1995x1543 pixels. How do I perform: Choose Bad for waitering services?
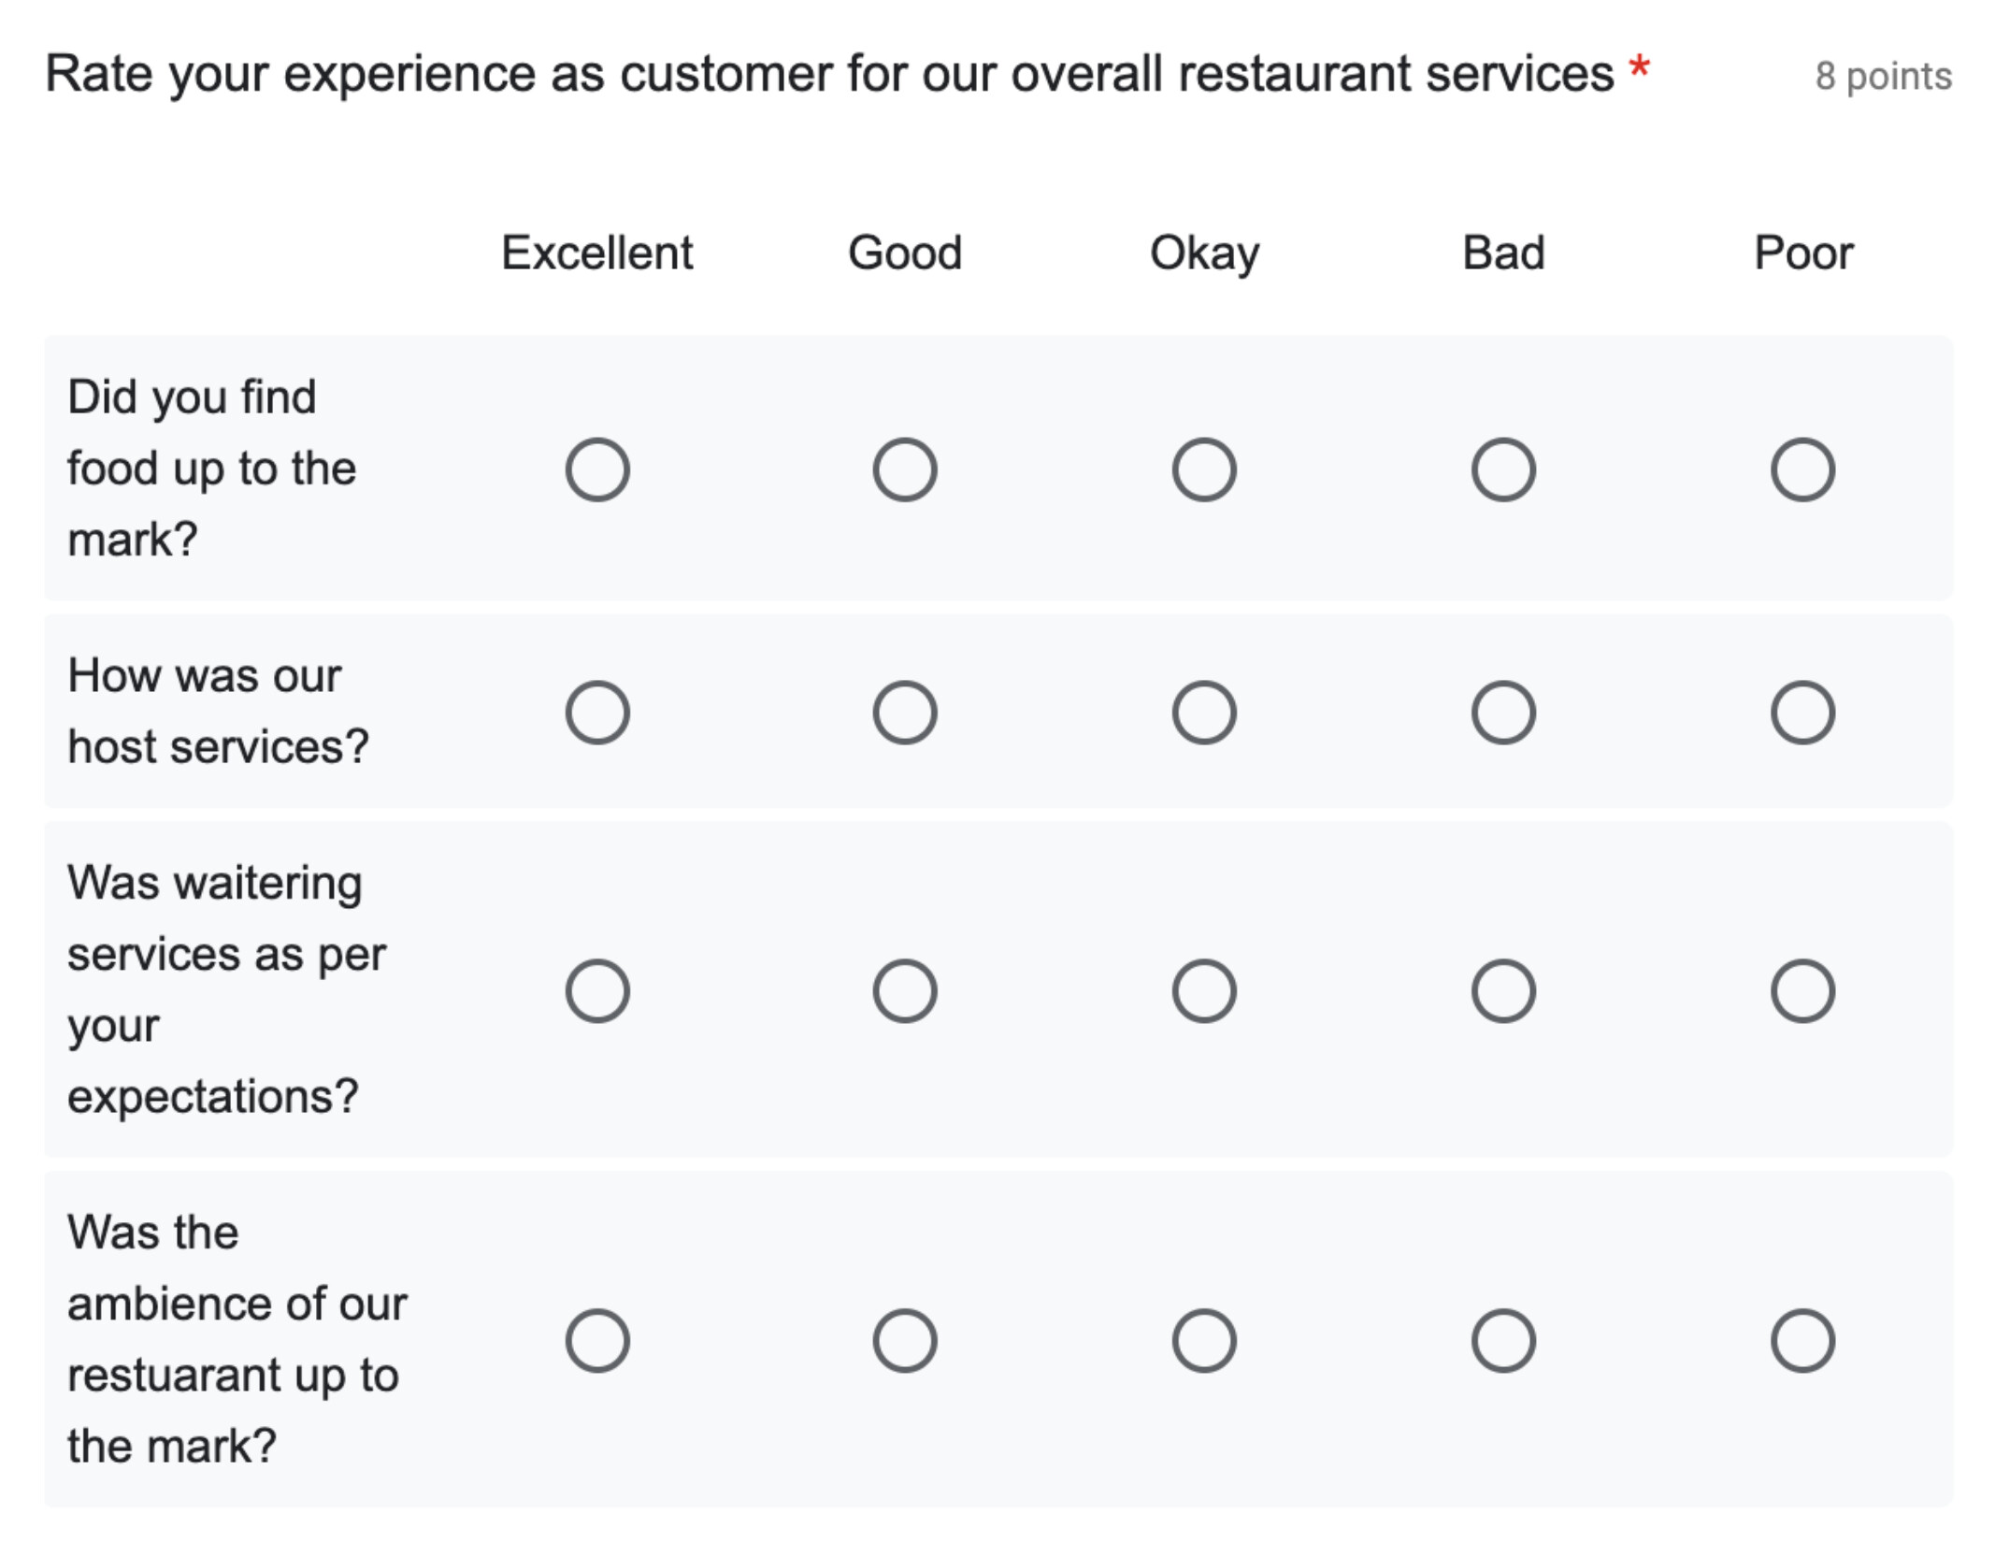1503,991
